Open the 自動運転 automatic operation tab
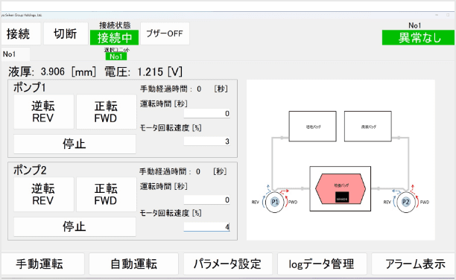The width and height of the screenshot is (456, 280). 134,264
